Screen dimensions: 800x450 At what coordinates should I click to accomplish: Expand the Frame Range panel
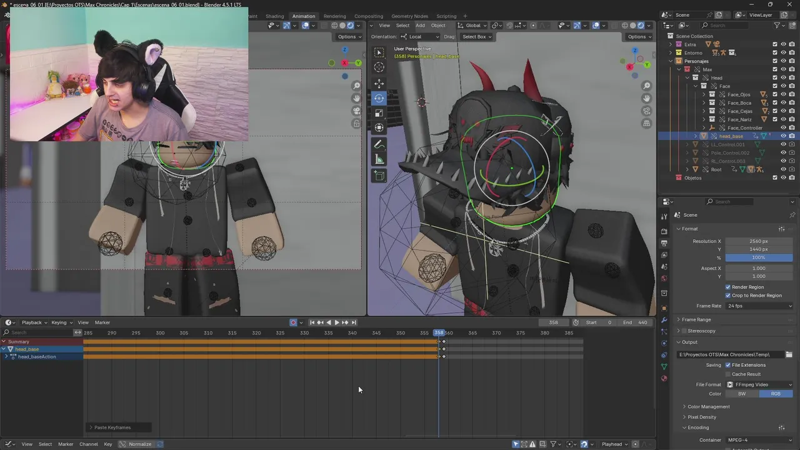pos(696,319)
